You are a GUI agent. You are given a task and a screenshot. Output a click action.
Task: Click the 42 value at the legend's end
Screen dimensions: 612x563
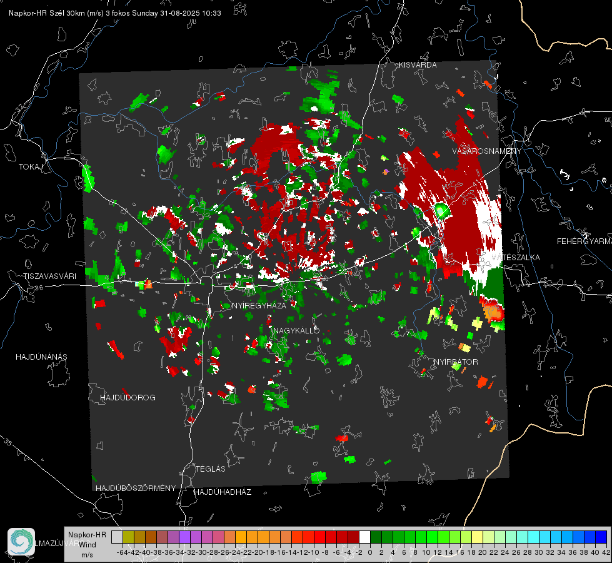point(606,552)
